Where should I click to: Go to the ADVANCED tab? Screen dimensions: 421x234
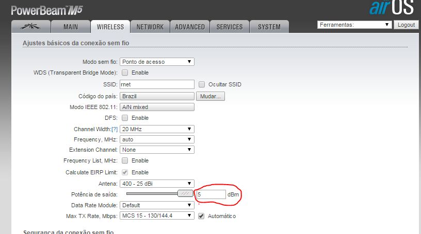(x=190, y=27)
